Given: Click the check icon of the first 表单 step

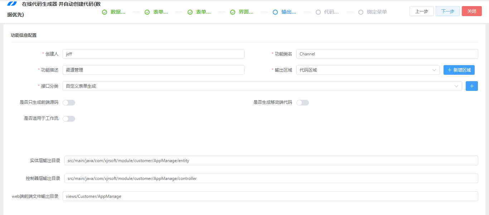Looking at the screenshot, I should click(x=147, y=12).
